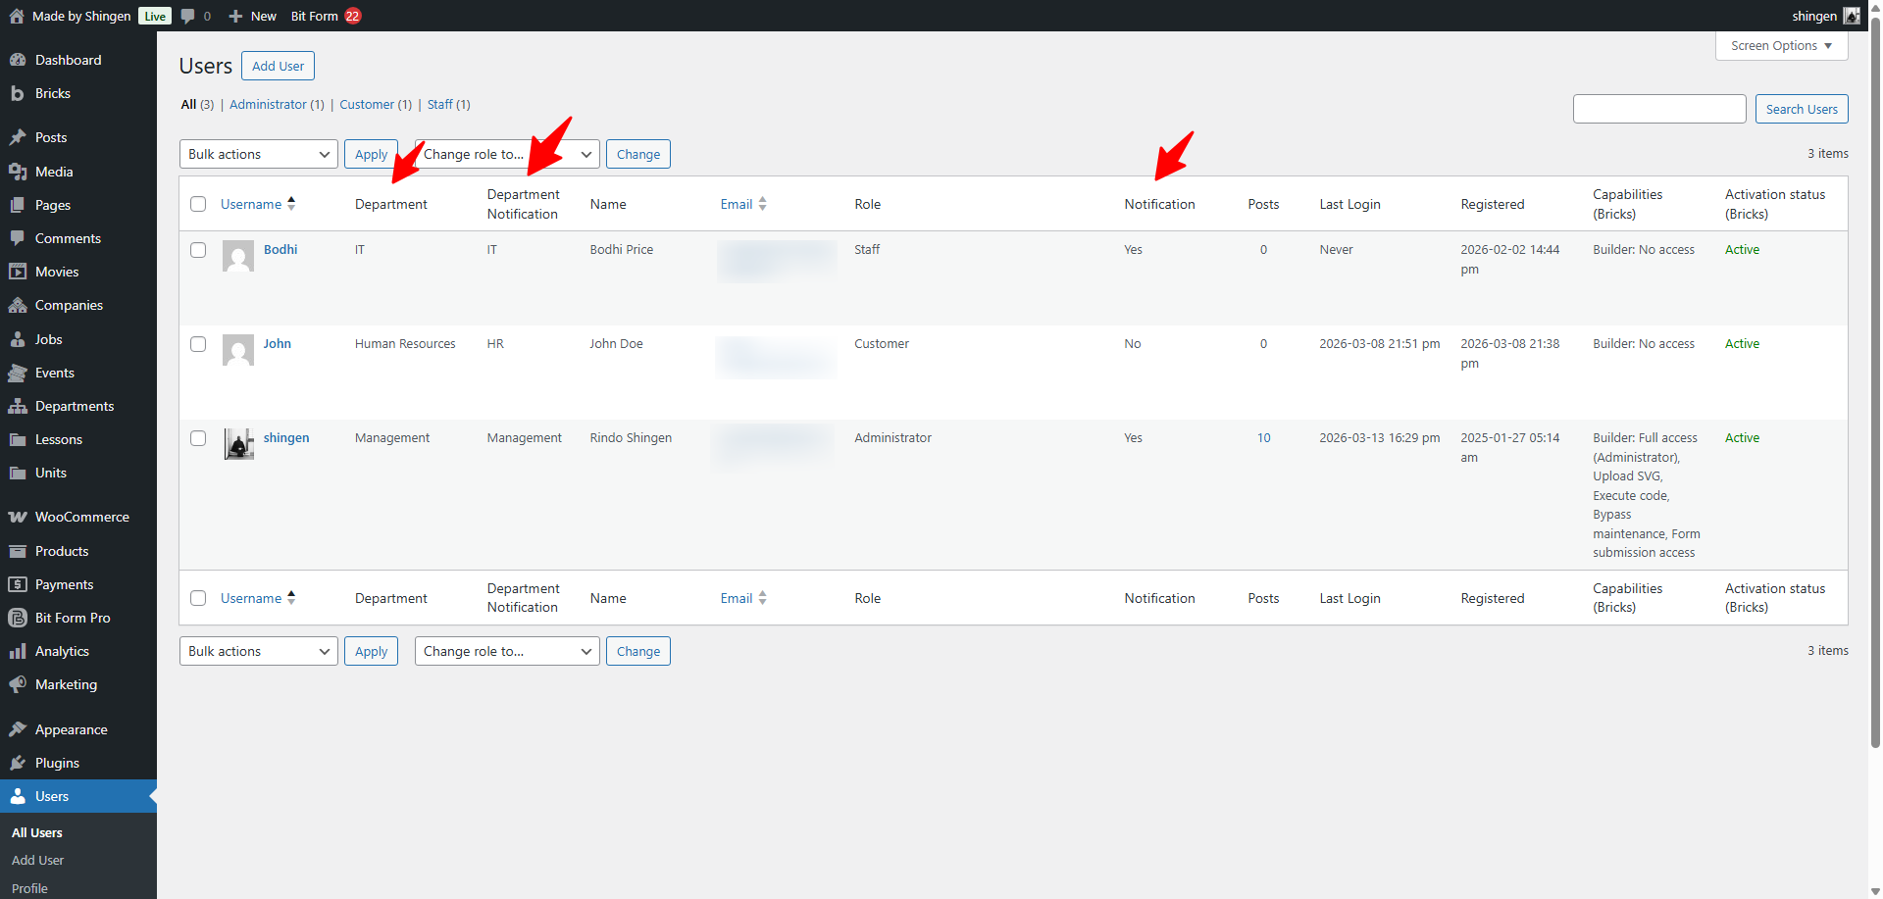Open the shingen user profile link
The height and width of the screenshot is (899, 1883).
tap(285, 438)
